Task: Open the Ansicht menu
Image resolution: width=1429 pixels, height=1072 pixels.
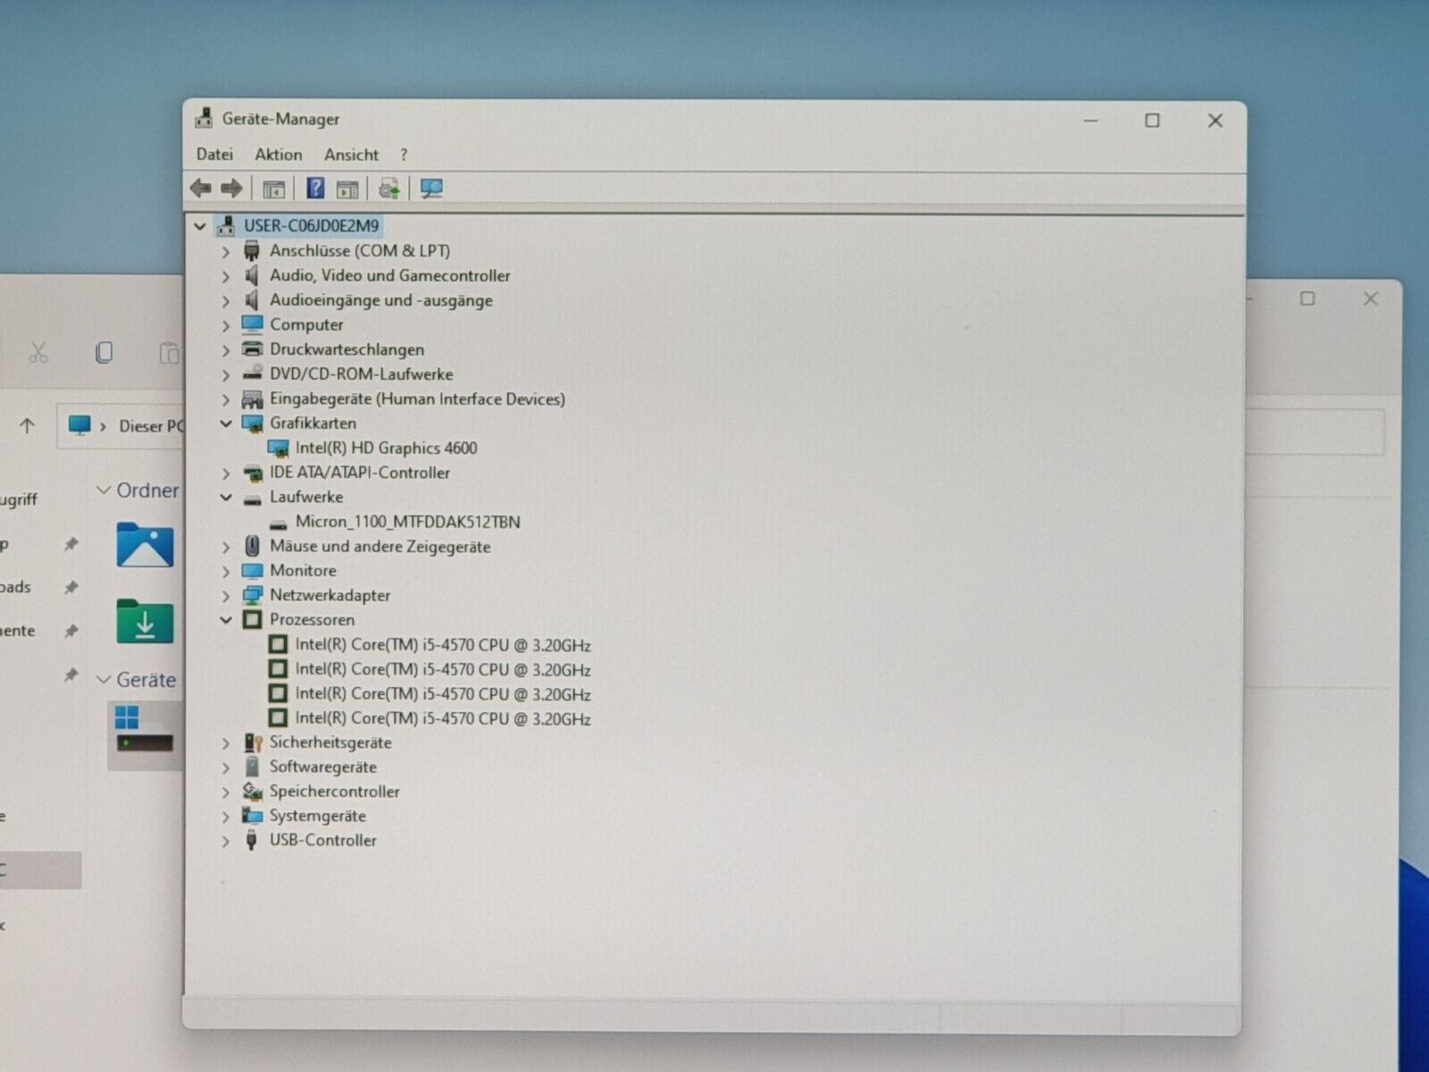Action: pos(351,155)
